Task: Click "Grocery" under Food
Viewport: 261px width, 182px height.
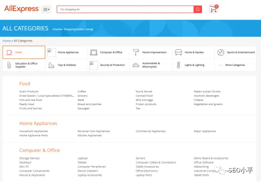Action: 83,96
